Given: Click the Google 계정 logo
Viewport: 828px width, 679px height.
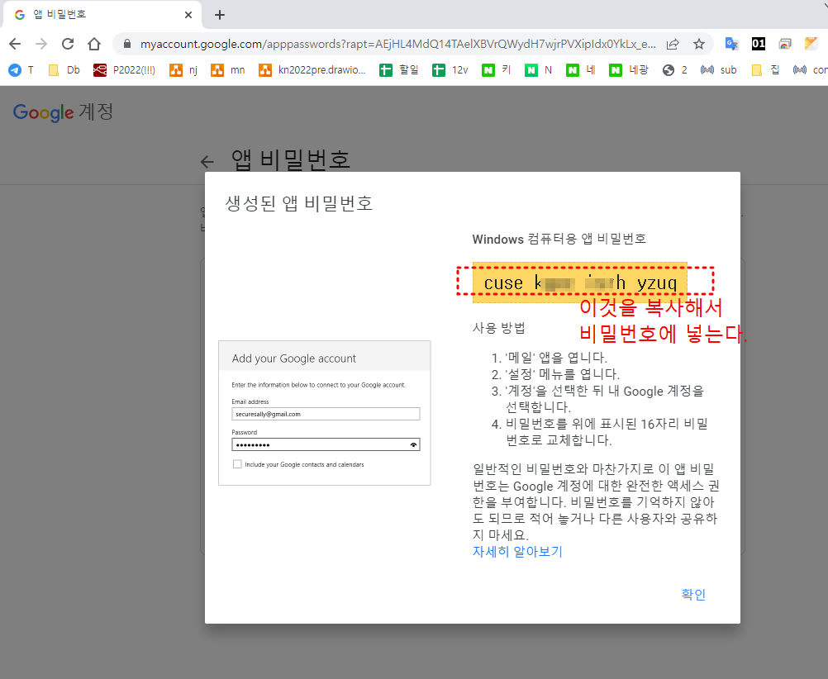Looking at the screenshot, I should [63, 112].
